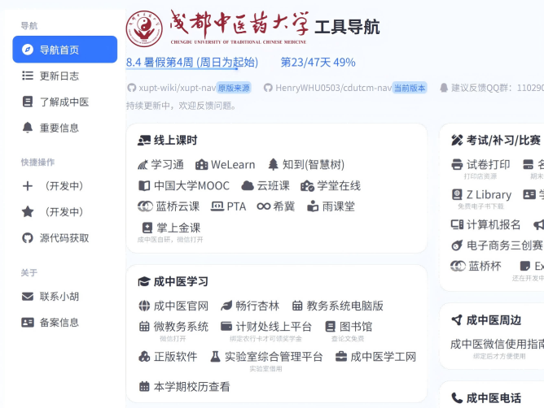Image resolution: width=544 pixels, height=408 pixels.
Task: Click the 知到(智慧树) tree icon
Action: (x=274, y=165)
